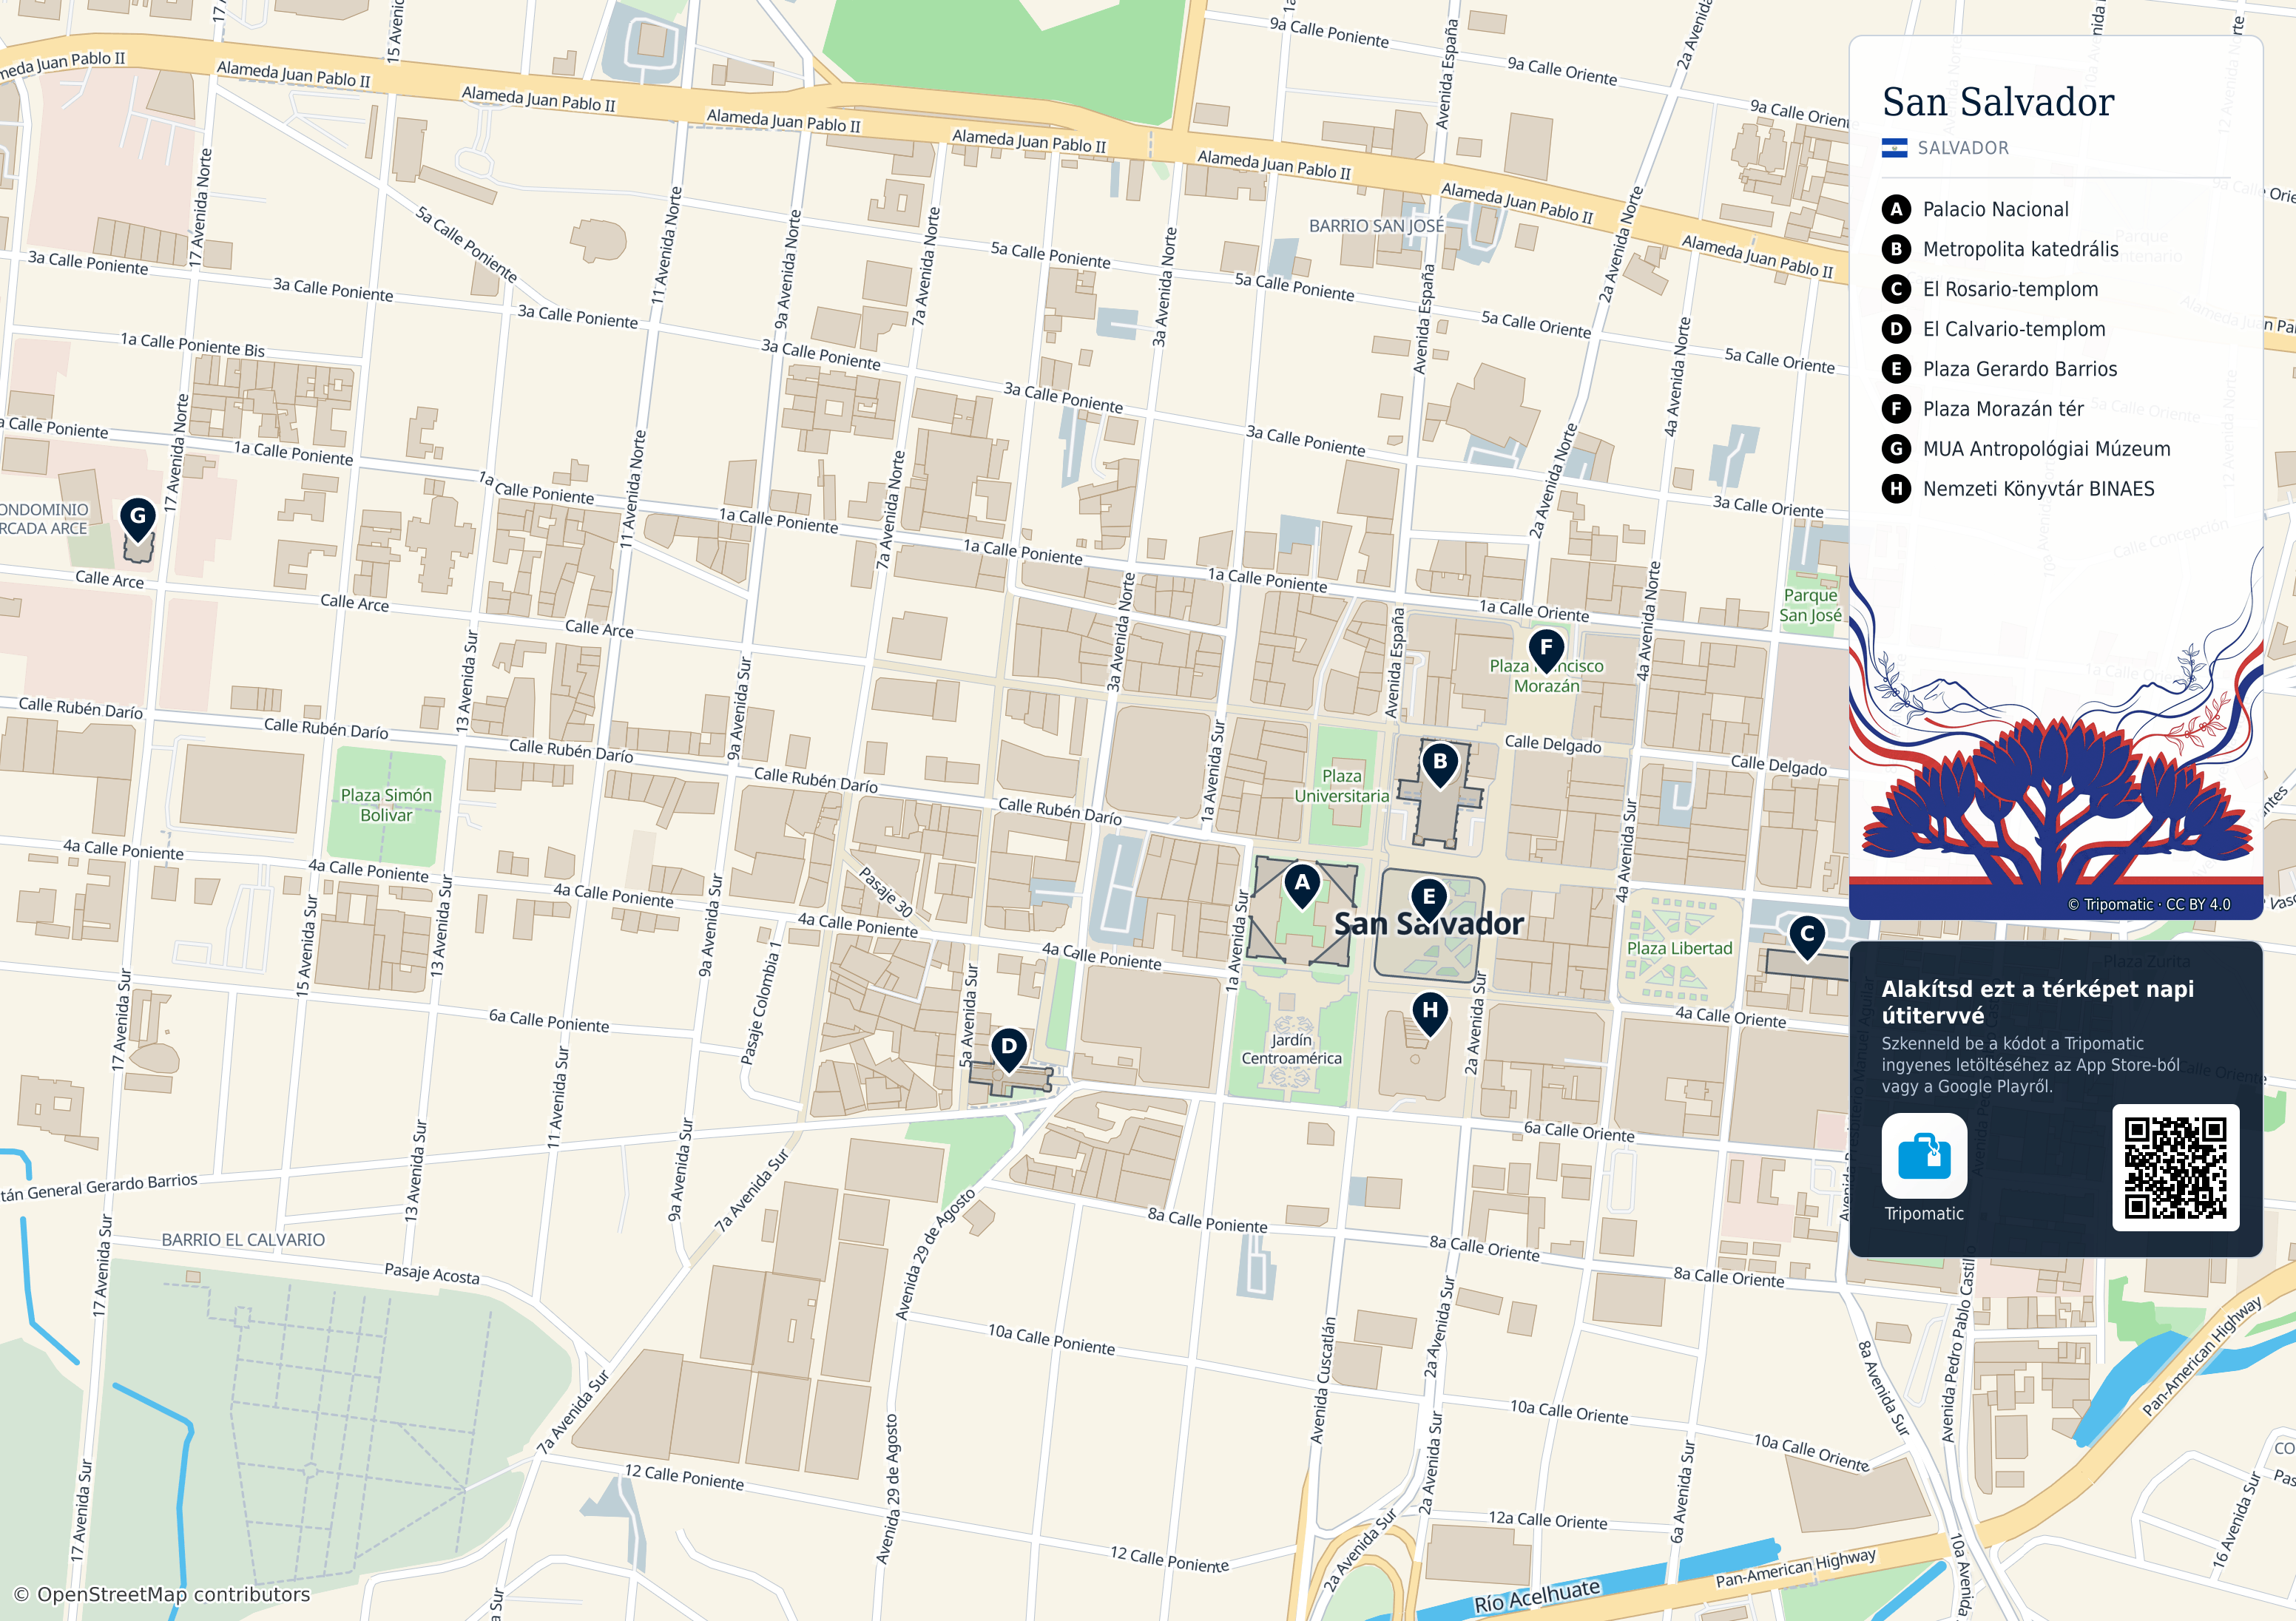Select 'El Calvario-templom' legend entry
Screen dimensions: 2296x1621
click(x=2014, y=329)
